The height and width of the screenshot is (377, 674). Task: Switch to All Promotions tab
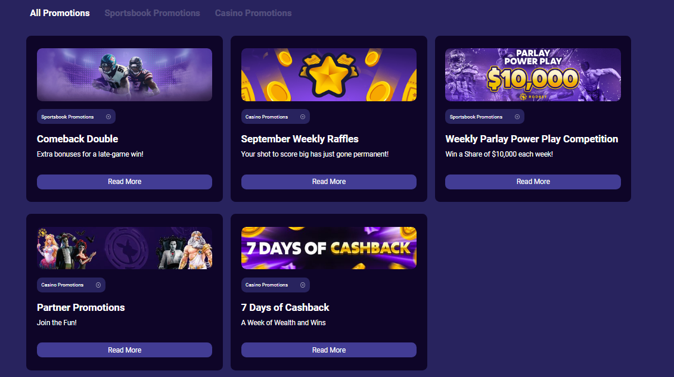(x=60, y=13)
